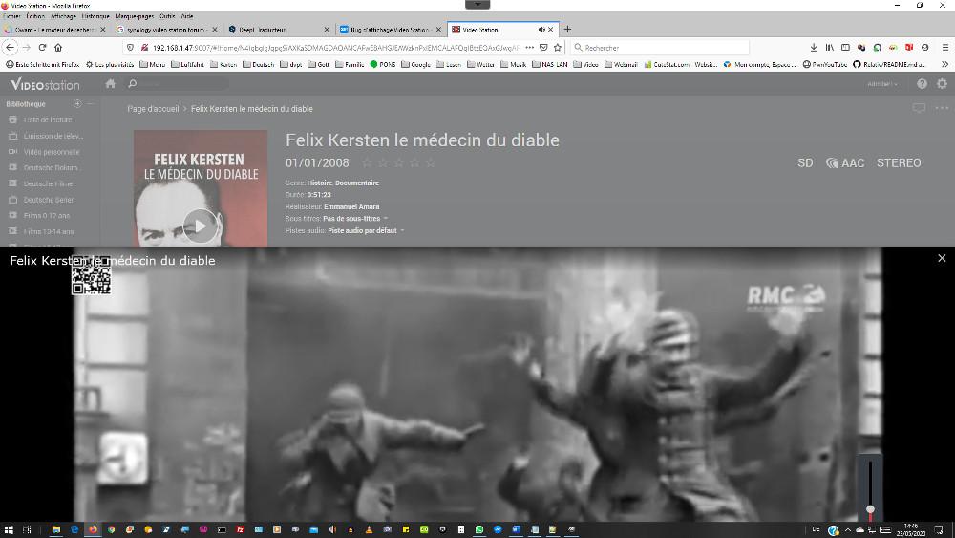Show more bookmarks chevron
This screenshot has height=538, width=955.
coord(944,64)
